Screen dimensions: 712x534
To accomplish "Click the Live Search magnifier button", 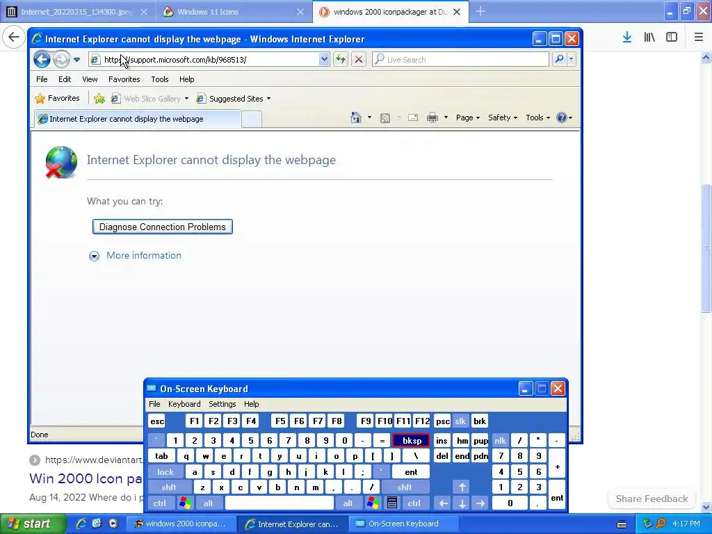I will (x=560, y=59).
